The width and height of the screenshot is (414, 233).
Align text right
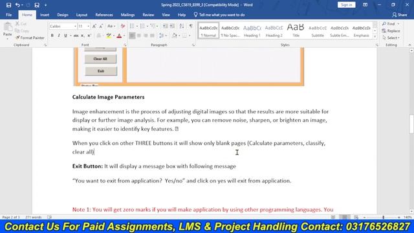click(146, 36)
